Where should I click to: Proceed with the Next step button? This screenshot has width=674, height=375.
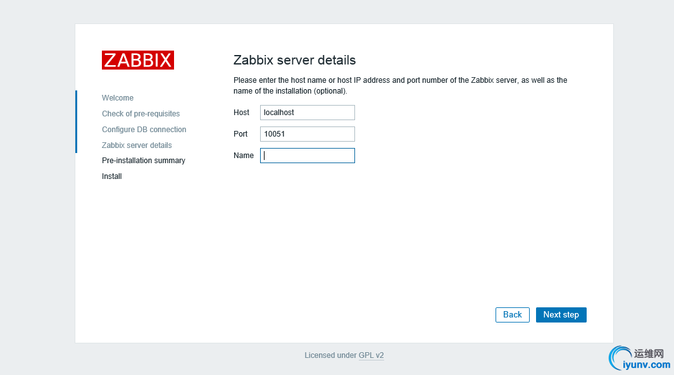point(561,315)
